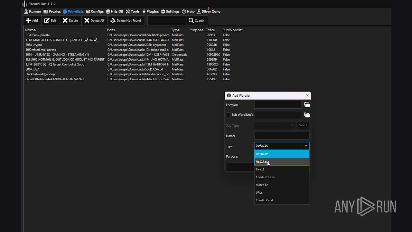Open the Tools tab

pos(133,11)
